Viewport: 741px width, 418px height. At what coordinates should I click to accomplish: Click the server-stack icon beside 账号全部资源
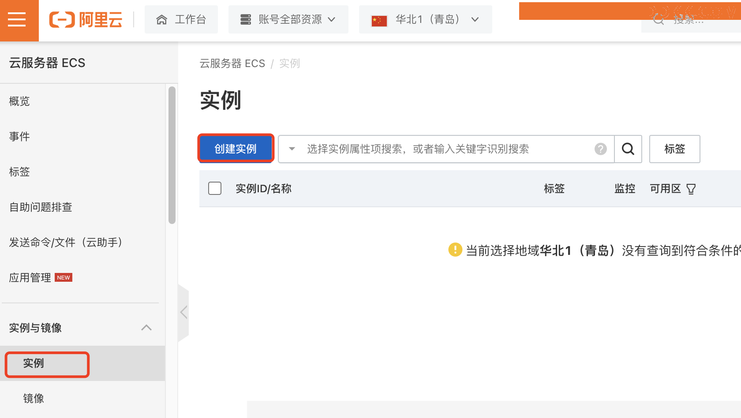click(x=246, y=19)
